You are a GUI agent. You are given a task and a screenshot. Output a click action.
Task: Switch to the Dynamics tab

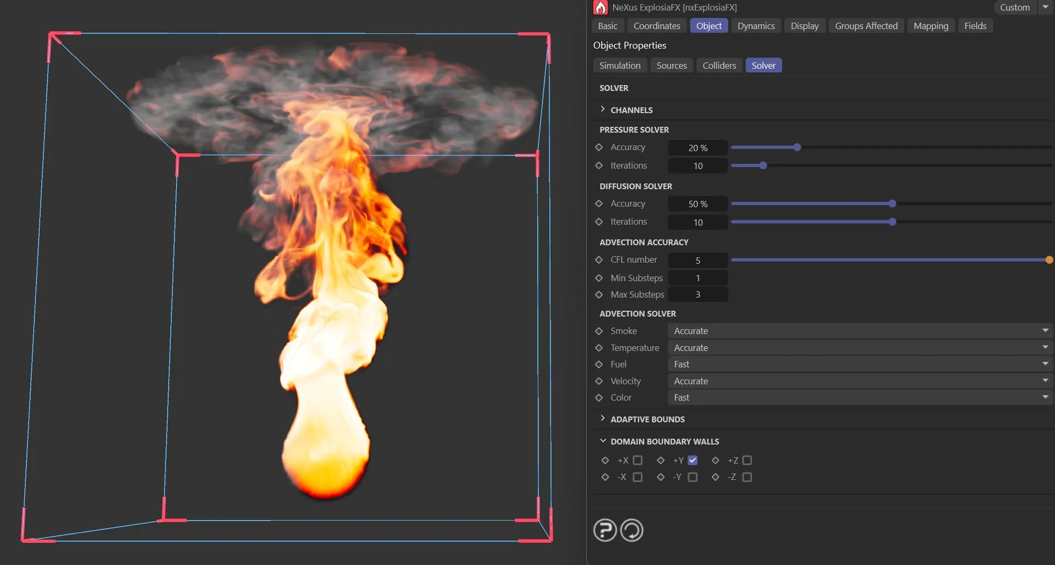pyautogui.click(x=756, y=26)
